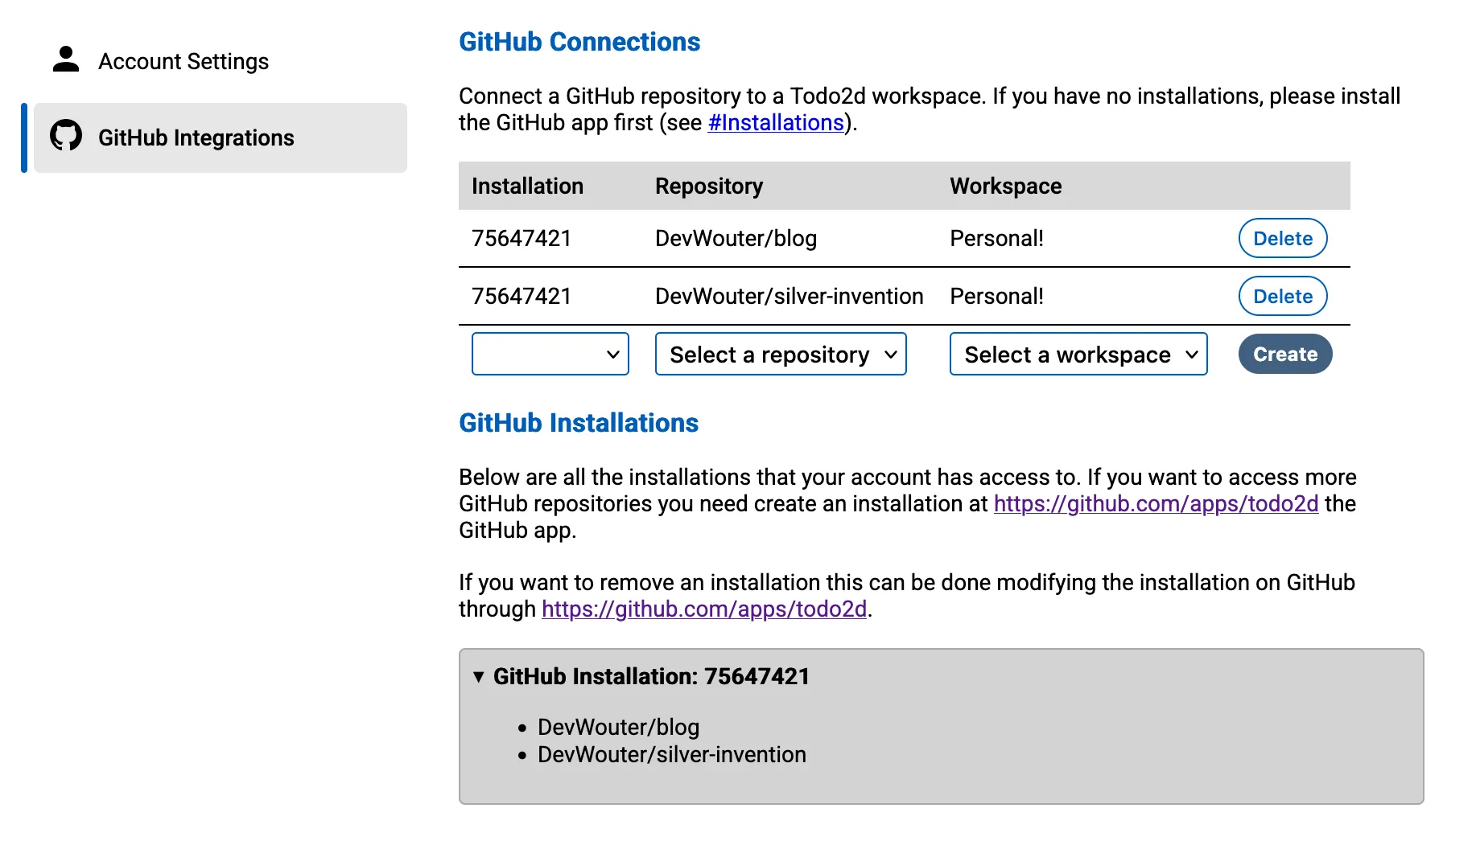Click the Account Settings person icon

pos(66,59)
